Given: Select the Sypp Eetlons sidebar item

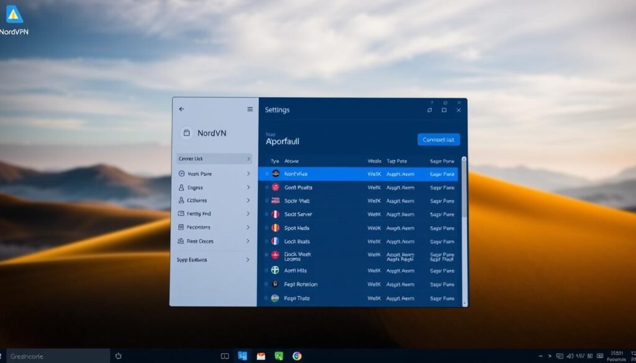Looking at the screenshot, I should 214,260.
